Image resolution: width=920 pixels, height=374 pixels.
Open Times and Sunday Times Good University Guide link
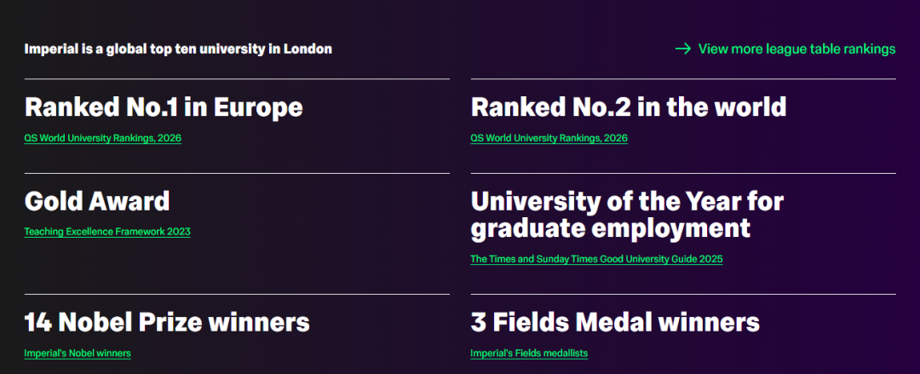[x=596, y=259]
